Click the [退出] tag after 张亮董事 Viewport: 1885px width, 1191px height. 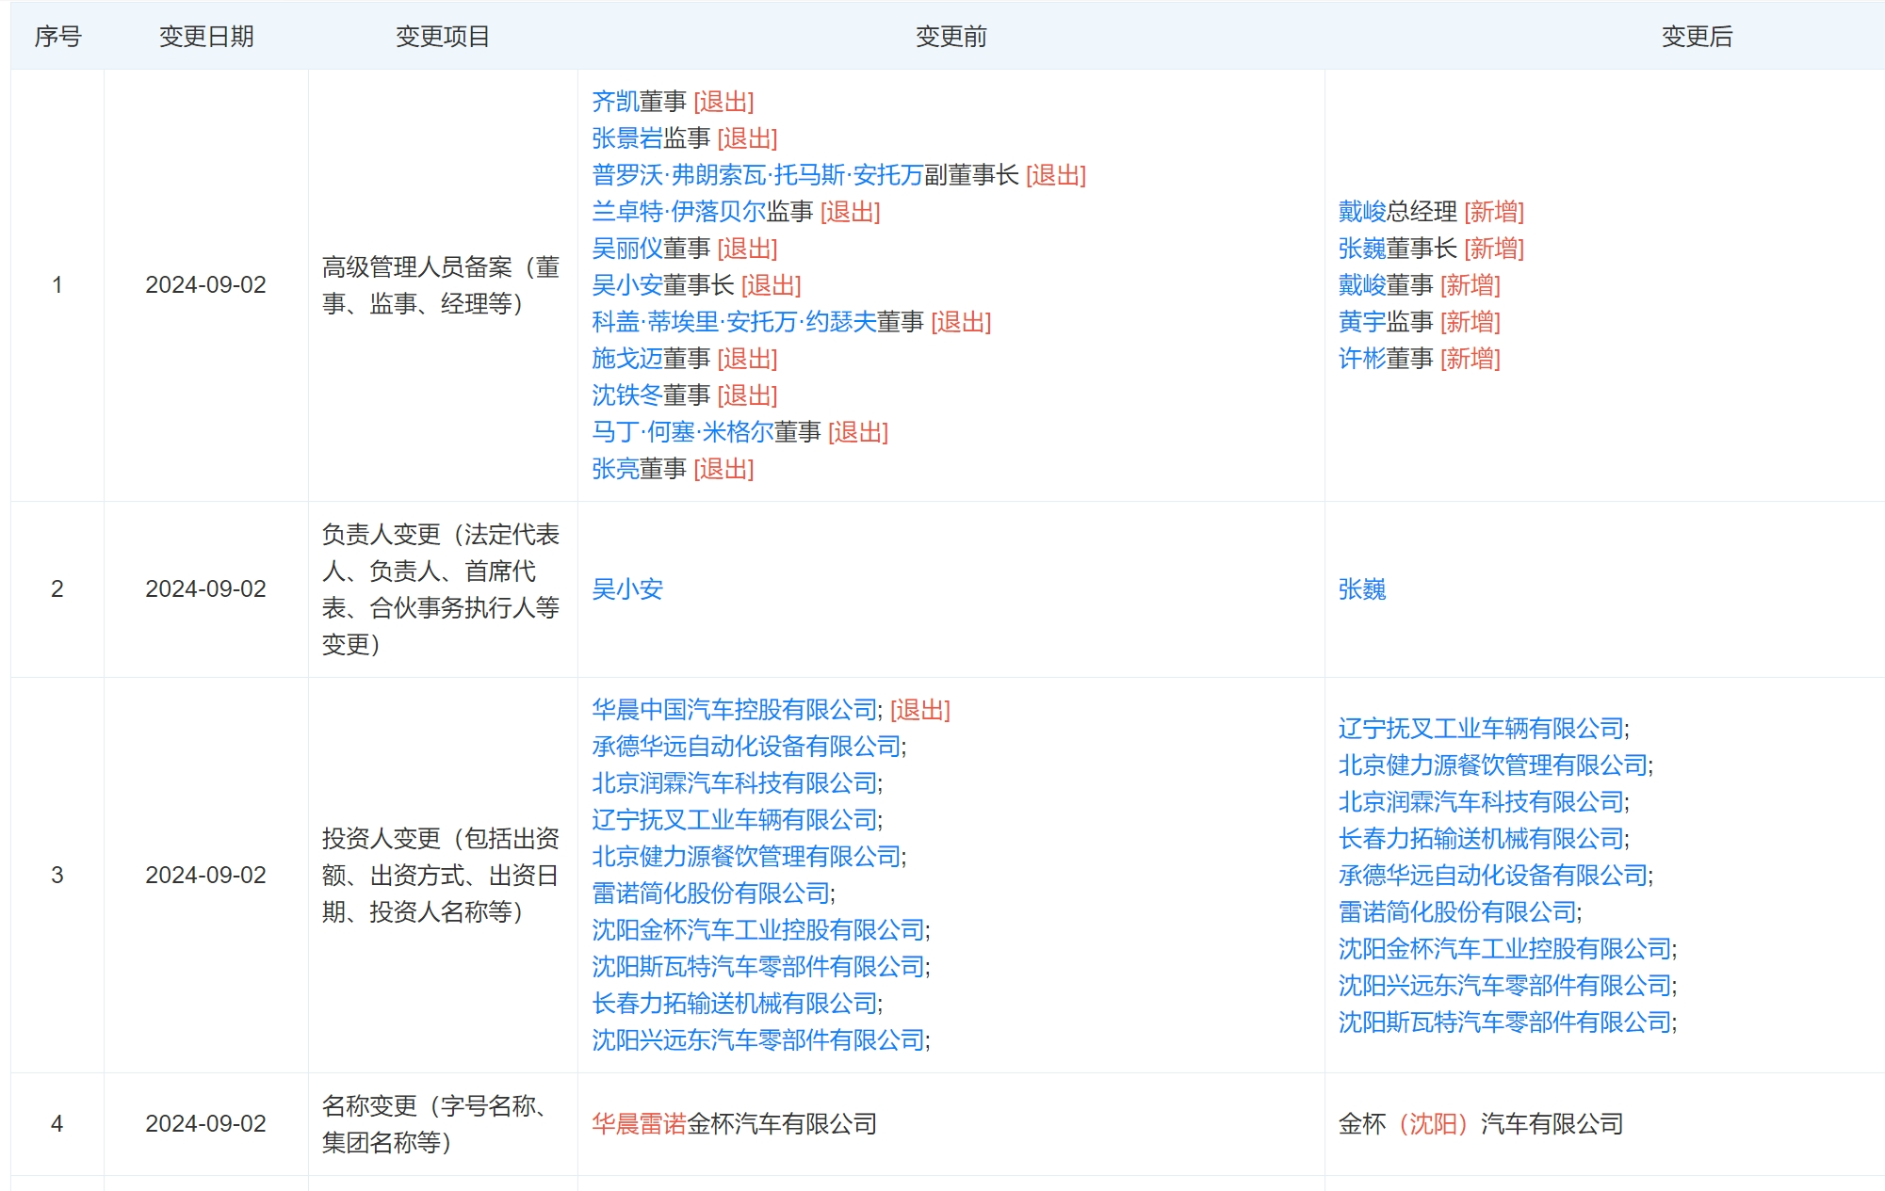pyautogui.click(x=724, y=468)
